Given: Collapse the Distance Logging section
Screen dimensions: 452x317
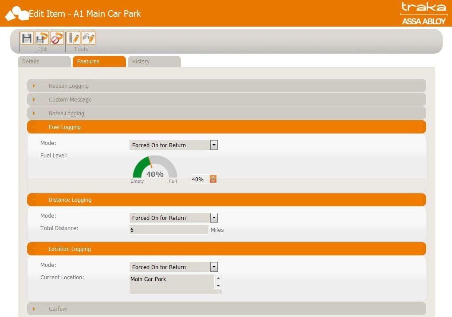Looking at the screenshot, I should click(x=227, y=200).
